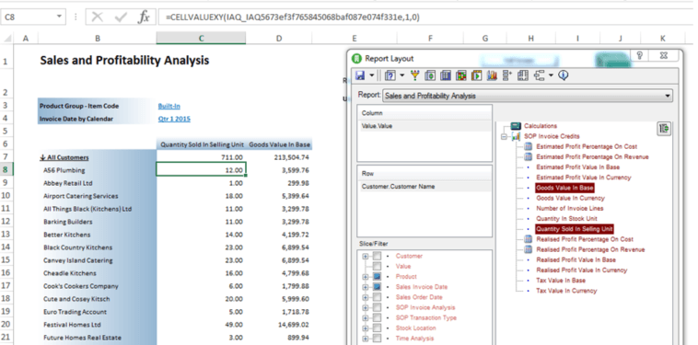The height and width of the screenshot is (345, 698).
Task: Click the table split-columns toolbar icon
Action: 523,75
